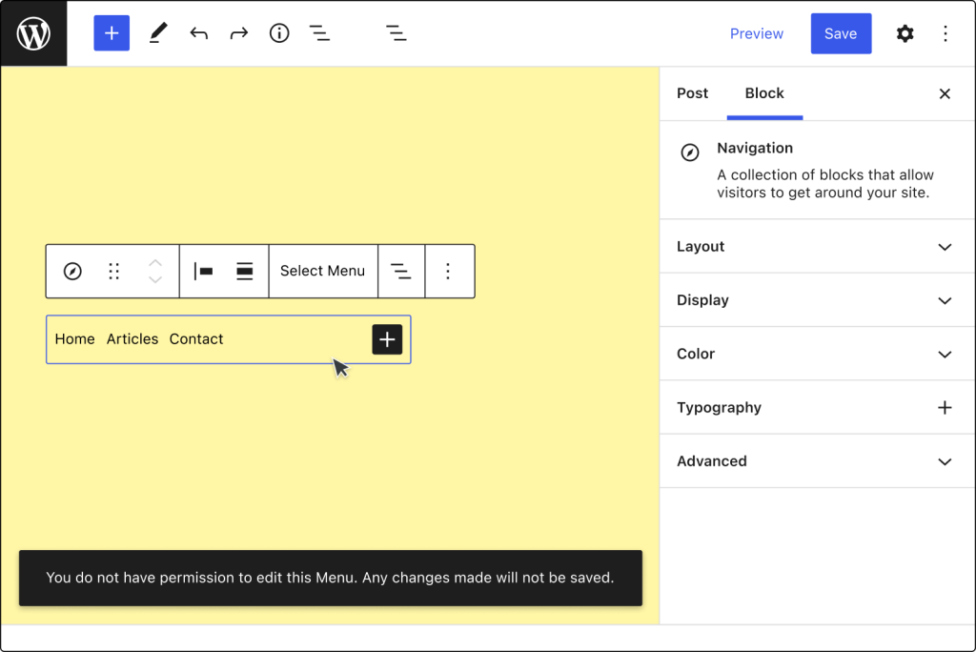The width and height of the screenshot is (976, 652).
Task: Move block down with arrow
Action: pyautogui.click(x=155, y=279)
